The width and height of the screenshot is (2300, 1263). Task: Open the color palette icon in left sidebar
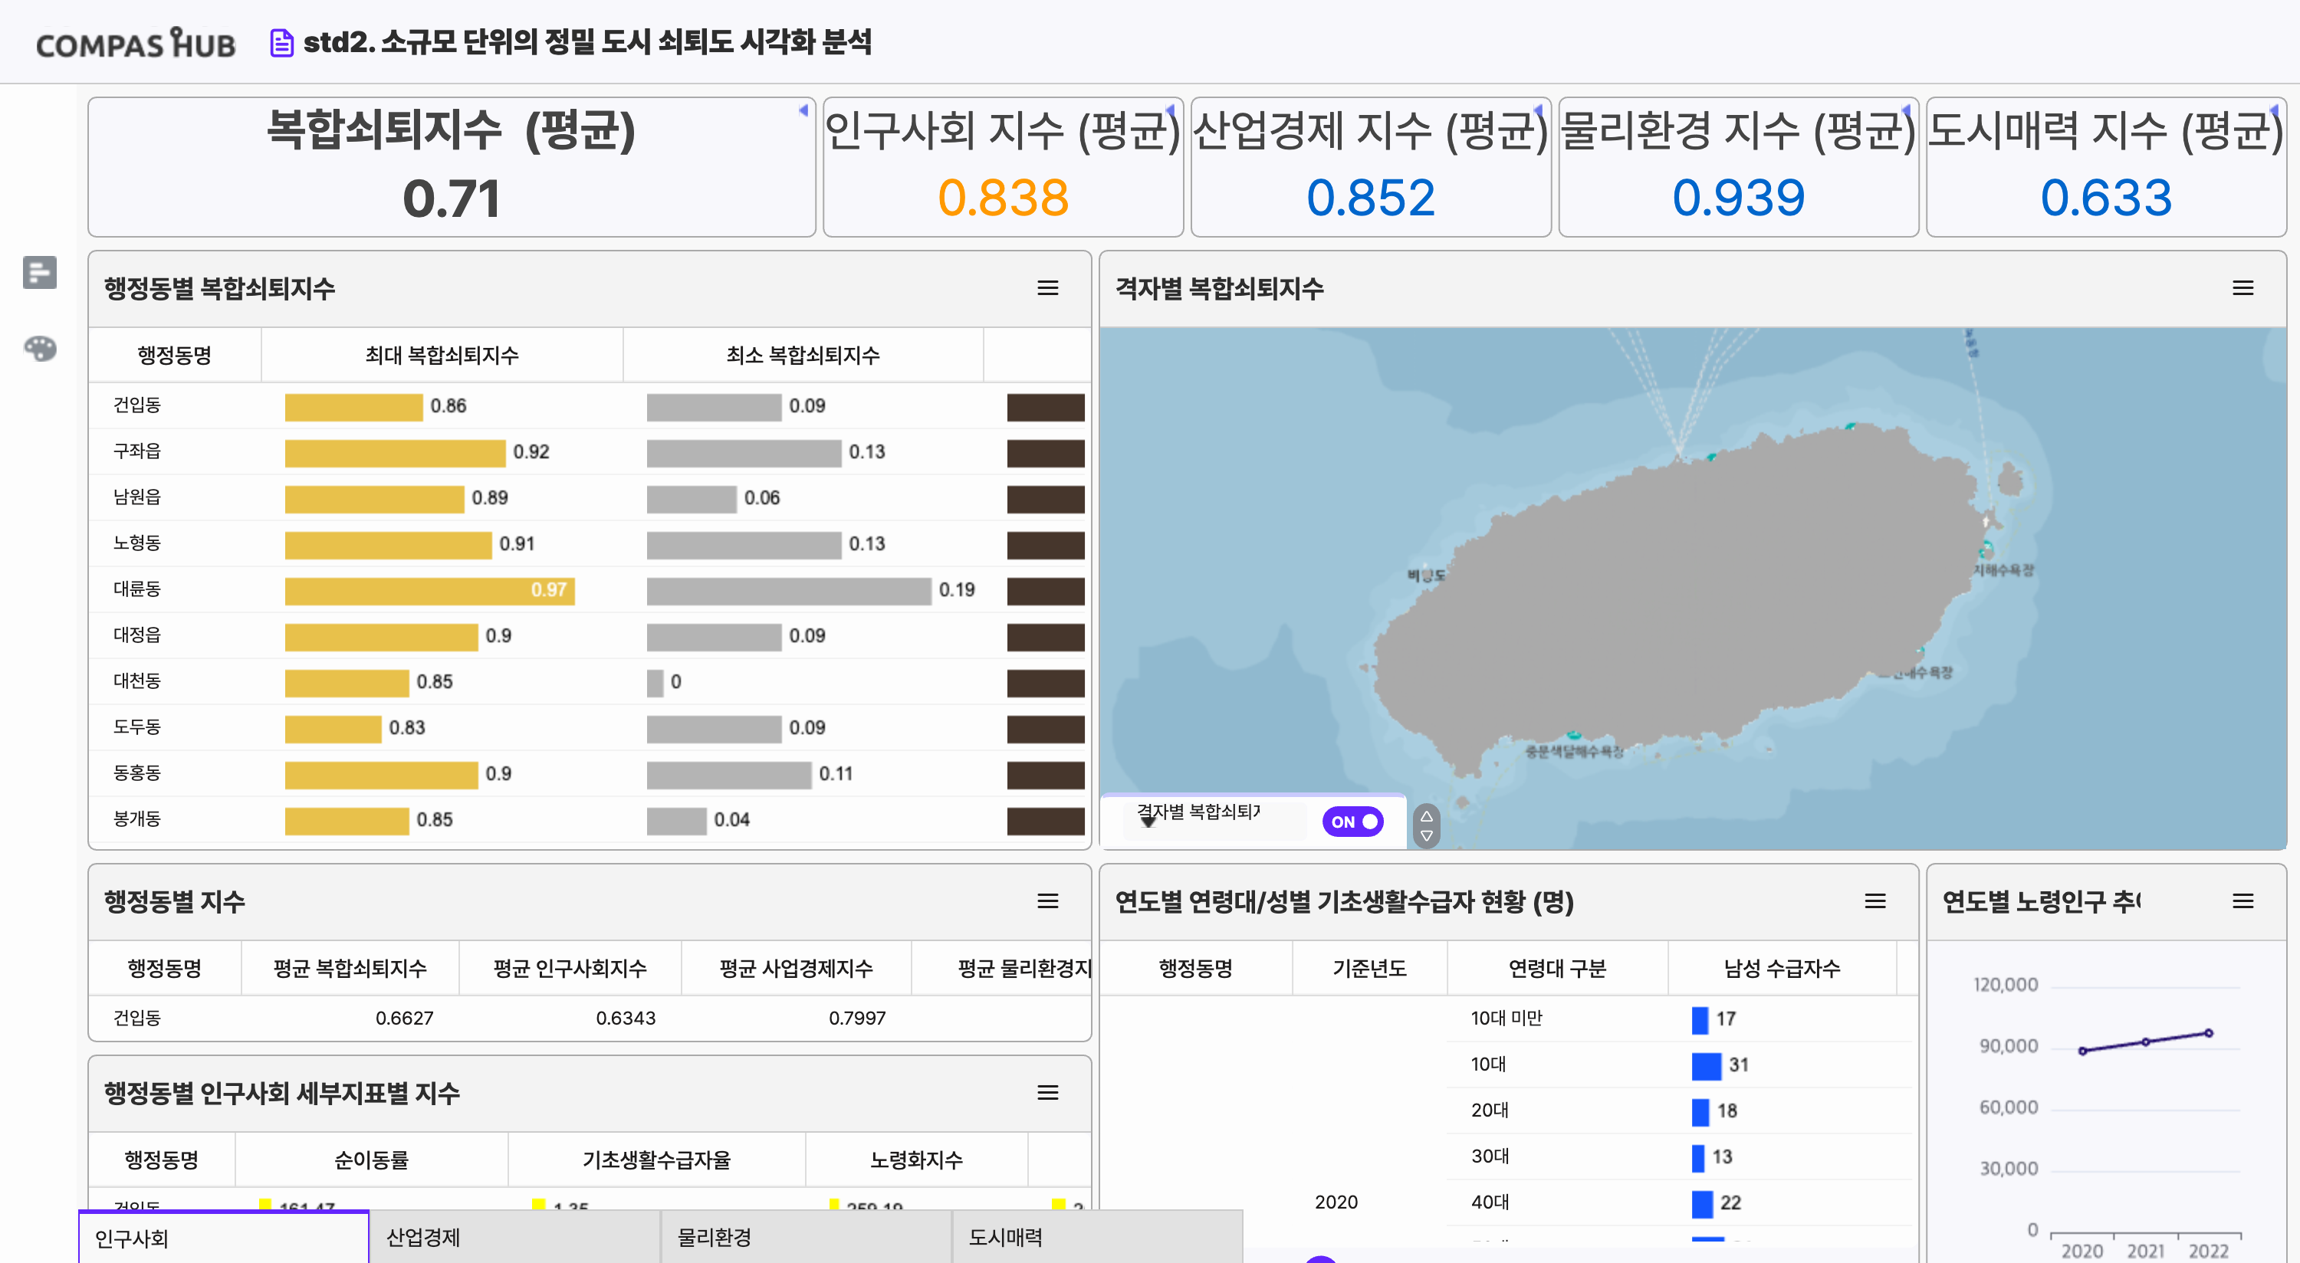(39, 348)
